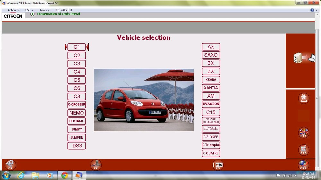This screenshot has height=180, width=321.
Task: Select the C-CROSSER vehicle button
Action: 77,104
